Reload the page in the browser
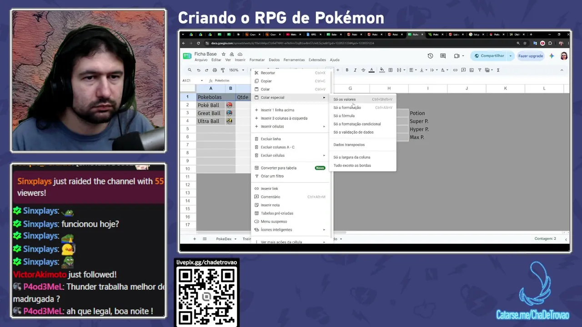582x327 pixels. 198,43
